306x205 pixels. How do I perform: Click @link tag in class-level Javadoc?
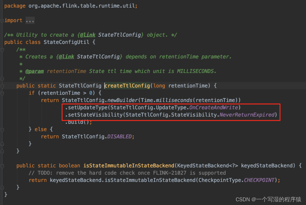tap(88, 35)
